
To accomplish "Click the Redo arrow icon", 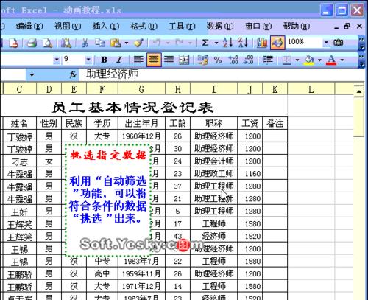I will tap(179, 43).
